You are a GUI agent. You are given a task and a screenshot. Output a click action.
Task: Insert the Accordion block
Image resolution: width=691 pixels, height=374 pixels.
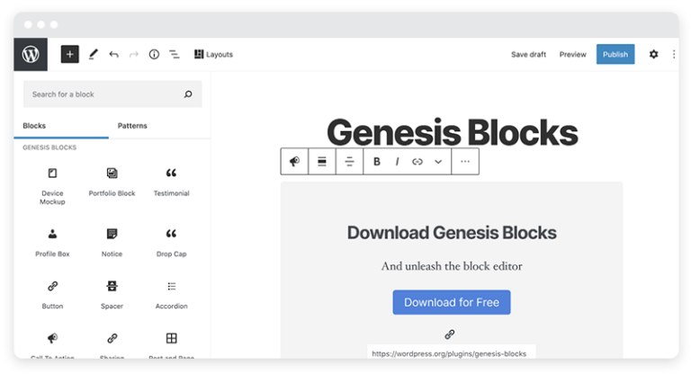click(x=171, y=293)
